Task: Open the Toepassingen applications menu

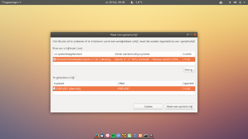Action: tap(11, 2)
